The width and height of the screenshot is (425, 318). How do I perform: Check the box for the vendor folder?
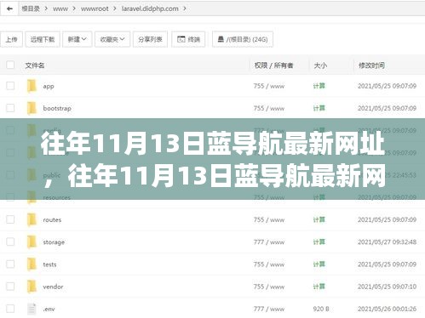10,287
